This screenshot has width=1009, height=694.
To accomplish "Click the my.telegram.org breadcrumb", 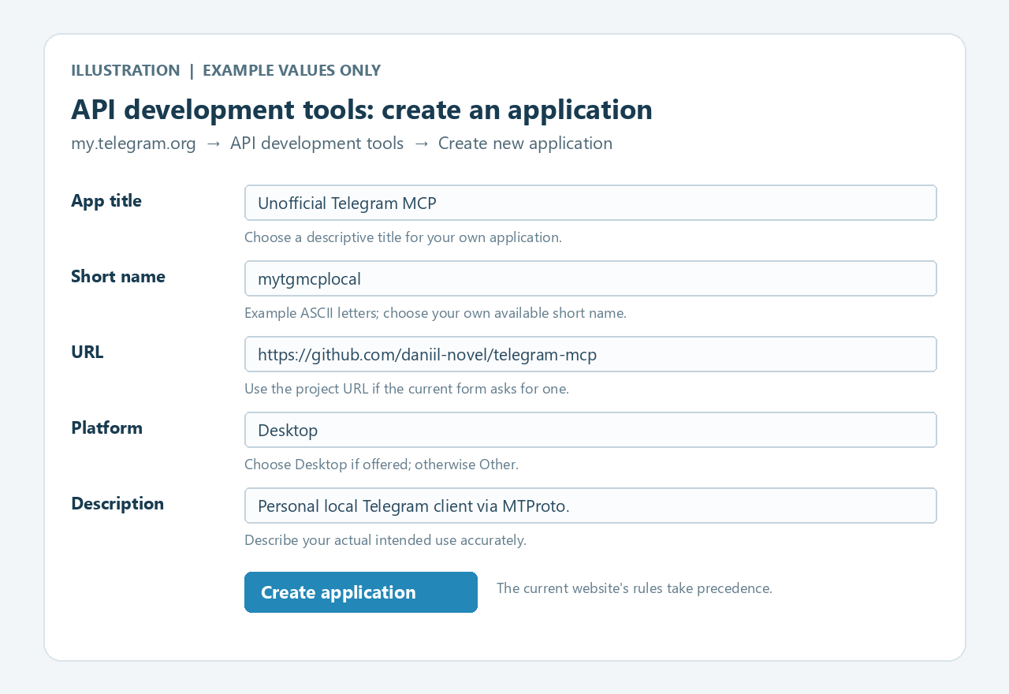I will (133, 144).
